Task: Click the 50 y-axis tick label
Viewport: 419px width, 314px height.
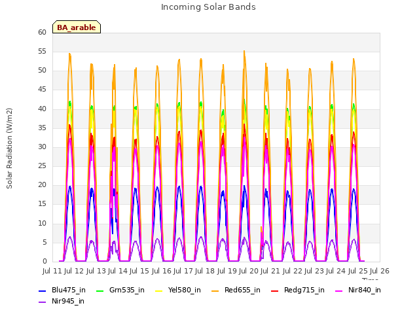Action: 42,71
